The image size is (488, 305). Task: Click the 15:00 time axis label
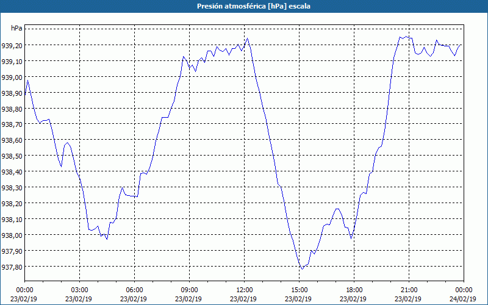point(299,290)
